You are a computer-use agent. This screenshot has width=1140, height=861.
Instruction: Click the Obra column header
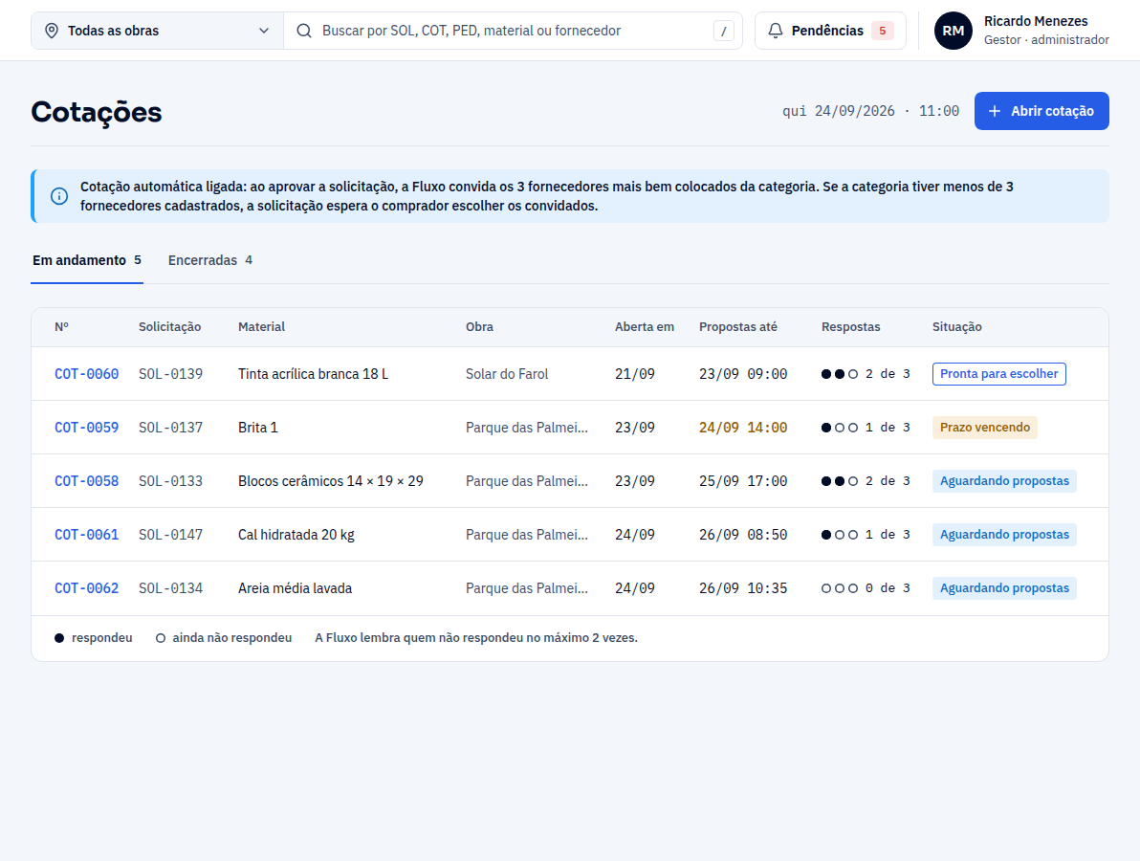pos(479,327)
